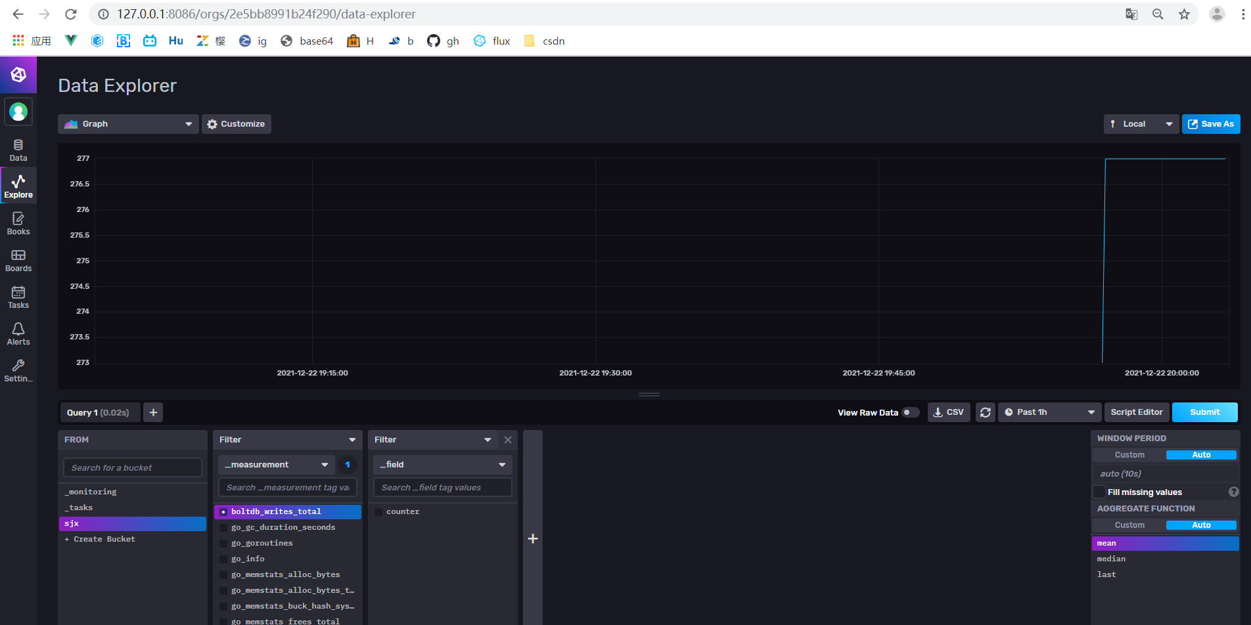The width and height of the screenshot is (1251, 625).
Task: Submit the current query
Action: pos(1204,412)
